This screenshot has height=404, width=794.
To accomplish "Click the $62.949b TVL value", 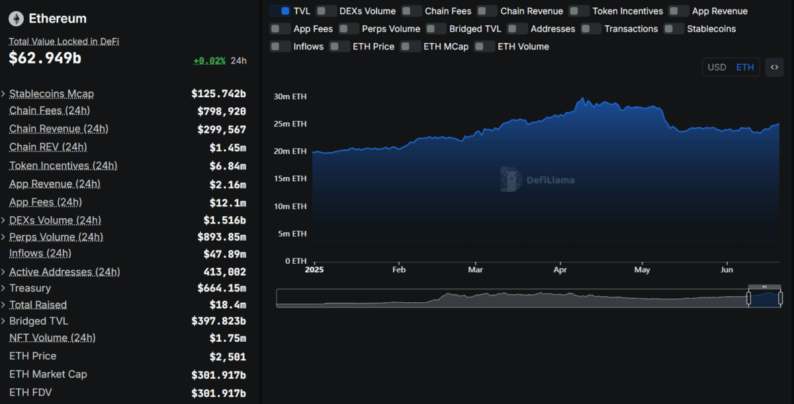I will pyautogui.click(x=45, y=58).
